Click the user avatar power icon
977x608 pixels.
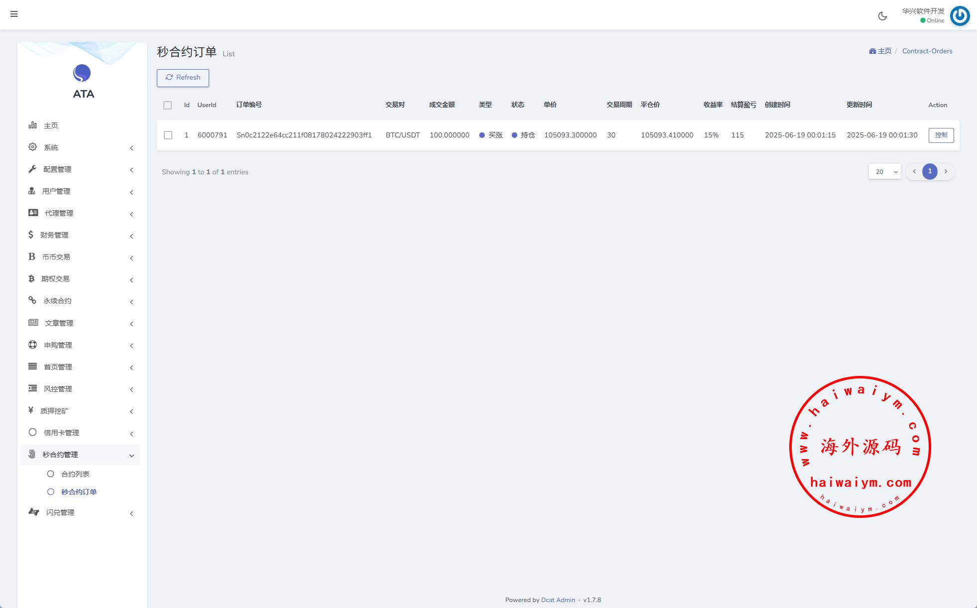959,16
